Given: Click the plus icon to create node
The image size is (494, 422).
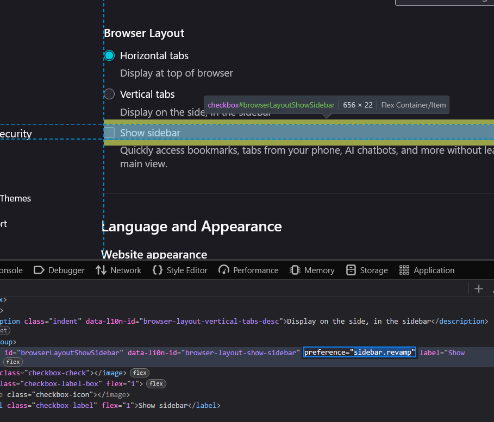Looking at the screenshot, I should click(x=478, y=288).
